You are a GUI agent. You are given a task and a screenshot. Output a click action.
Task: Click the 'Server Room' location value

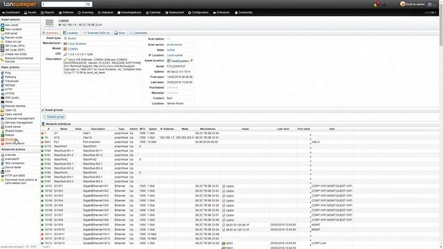coord(175,104)
